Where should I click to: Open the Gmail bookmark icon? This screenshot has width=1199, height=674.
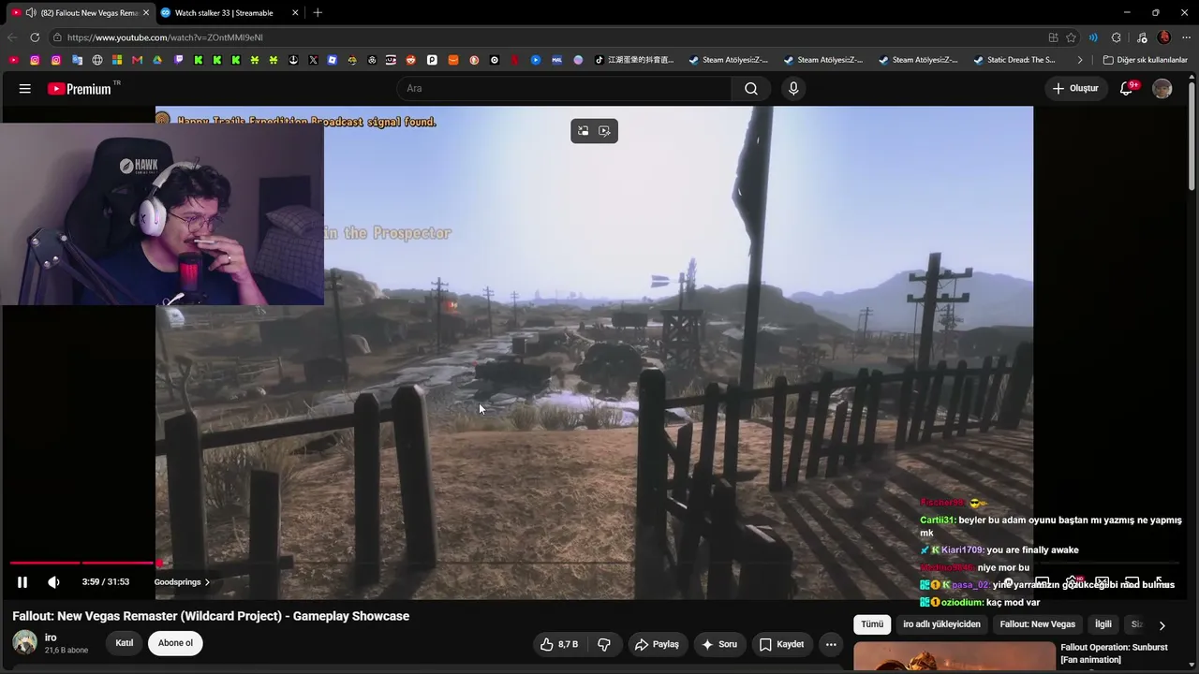pyautogui.click(x=138, y=60)
